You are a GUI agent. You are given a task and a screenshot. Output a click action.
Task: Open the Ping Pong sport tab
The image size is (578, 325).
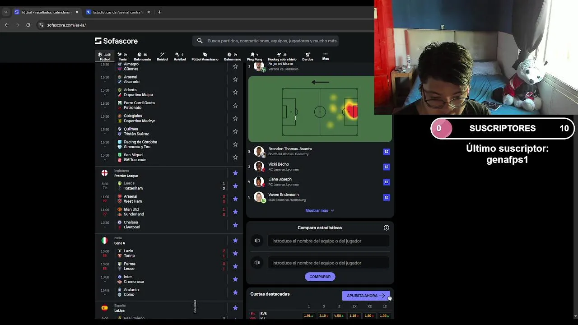tap(254, 56)
